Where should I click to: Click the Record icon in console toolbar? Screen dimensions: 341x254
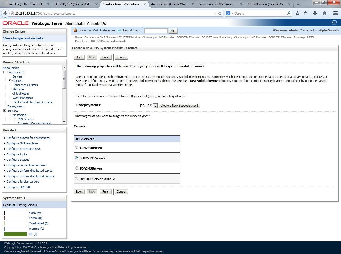point(119,30)
